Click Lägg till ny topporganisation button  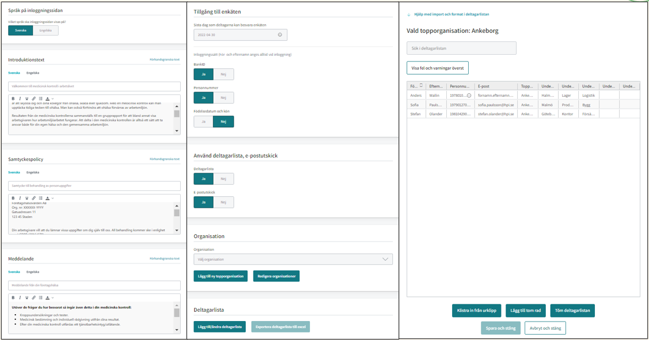coord(221,276)
